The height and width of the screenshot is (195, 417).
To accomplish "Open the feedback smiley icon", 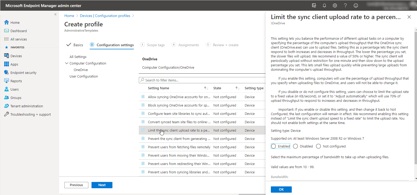I will pos(356,5).
